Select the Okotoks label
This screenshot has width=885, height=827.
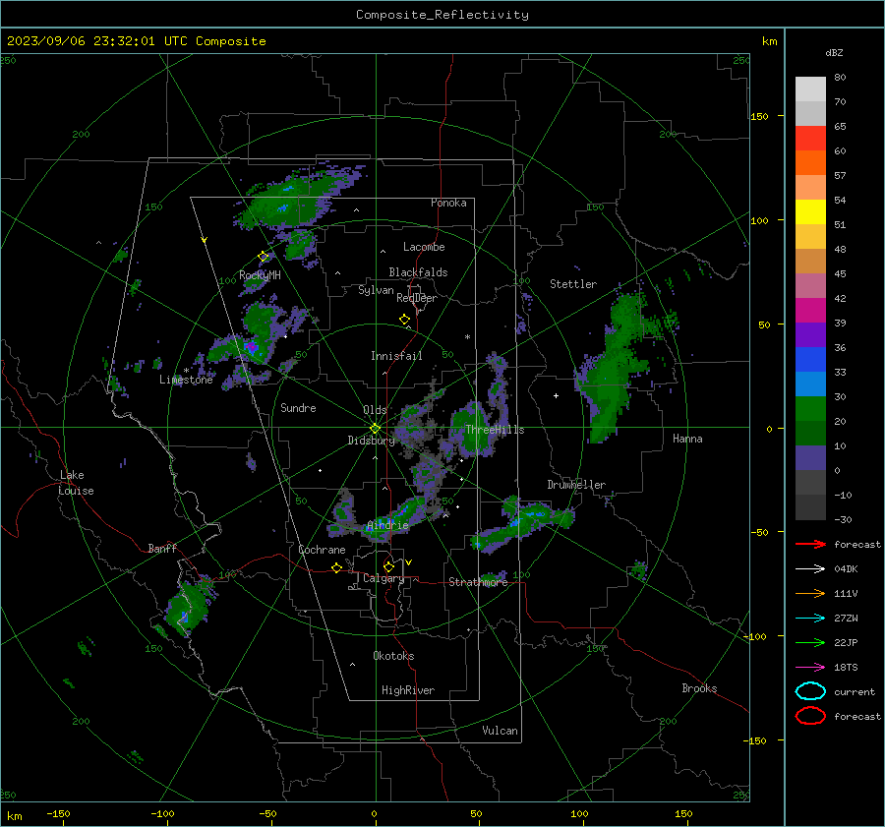[393, 656]
